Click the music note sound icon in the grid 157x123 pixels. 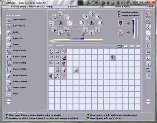[x=58, y=76]
